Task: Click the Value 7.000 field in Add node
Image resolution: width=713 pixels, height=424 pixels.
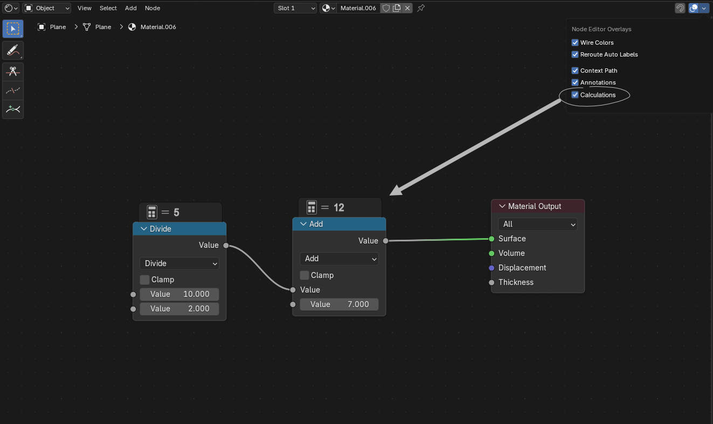Action: [340, 304]
